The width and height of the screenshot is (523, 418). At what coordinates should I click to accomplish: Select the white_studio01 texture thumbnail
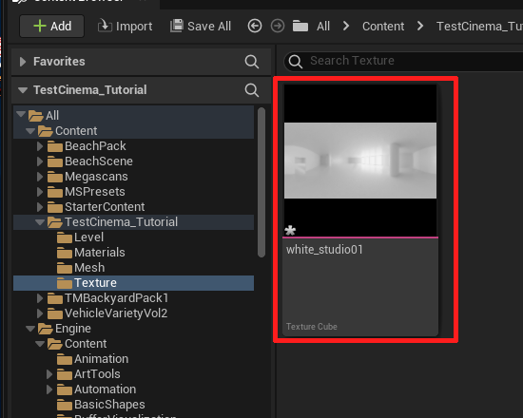(x=360, y=161)
